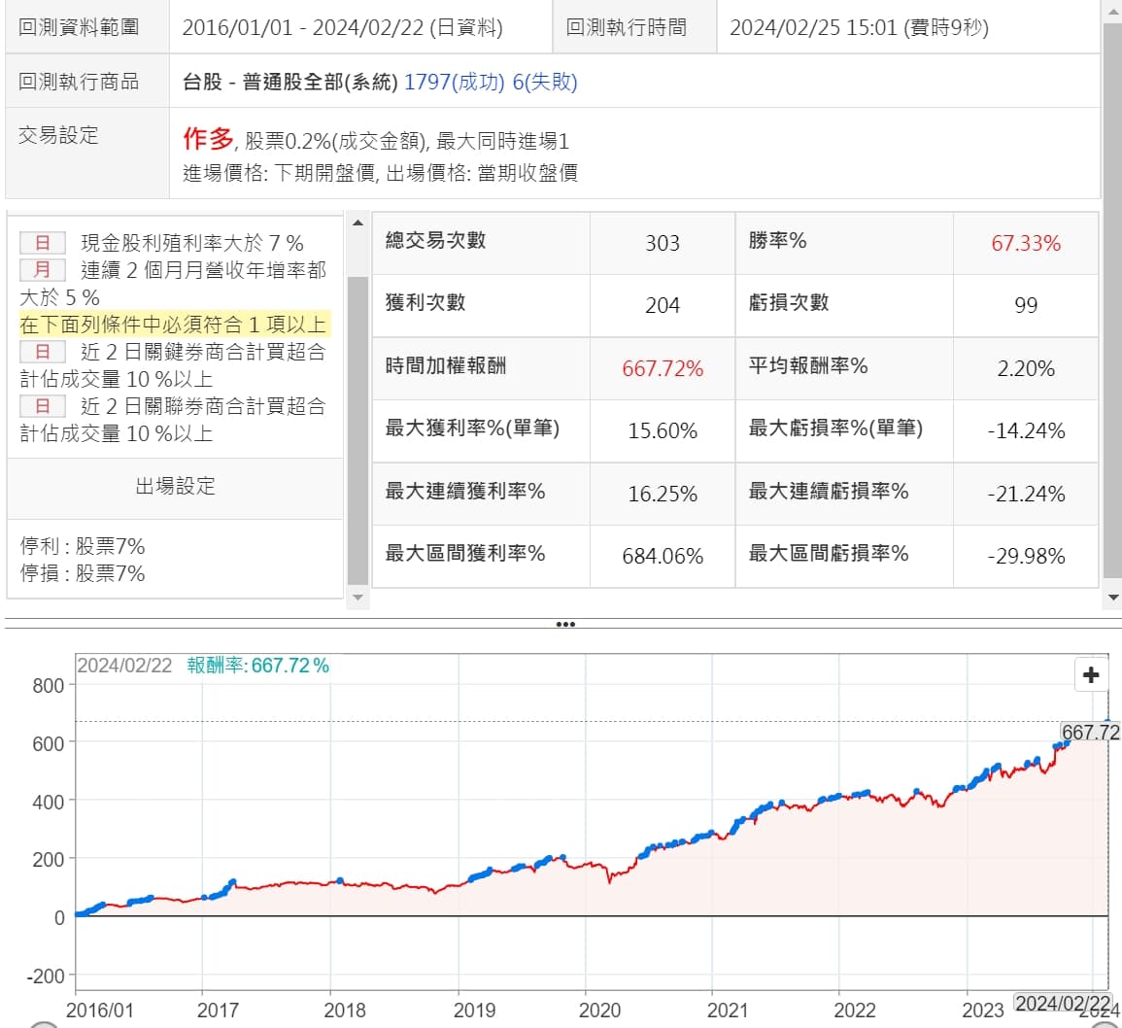
Task: Open the 6(失敗) failed stocks link
Action: point(551,82)
